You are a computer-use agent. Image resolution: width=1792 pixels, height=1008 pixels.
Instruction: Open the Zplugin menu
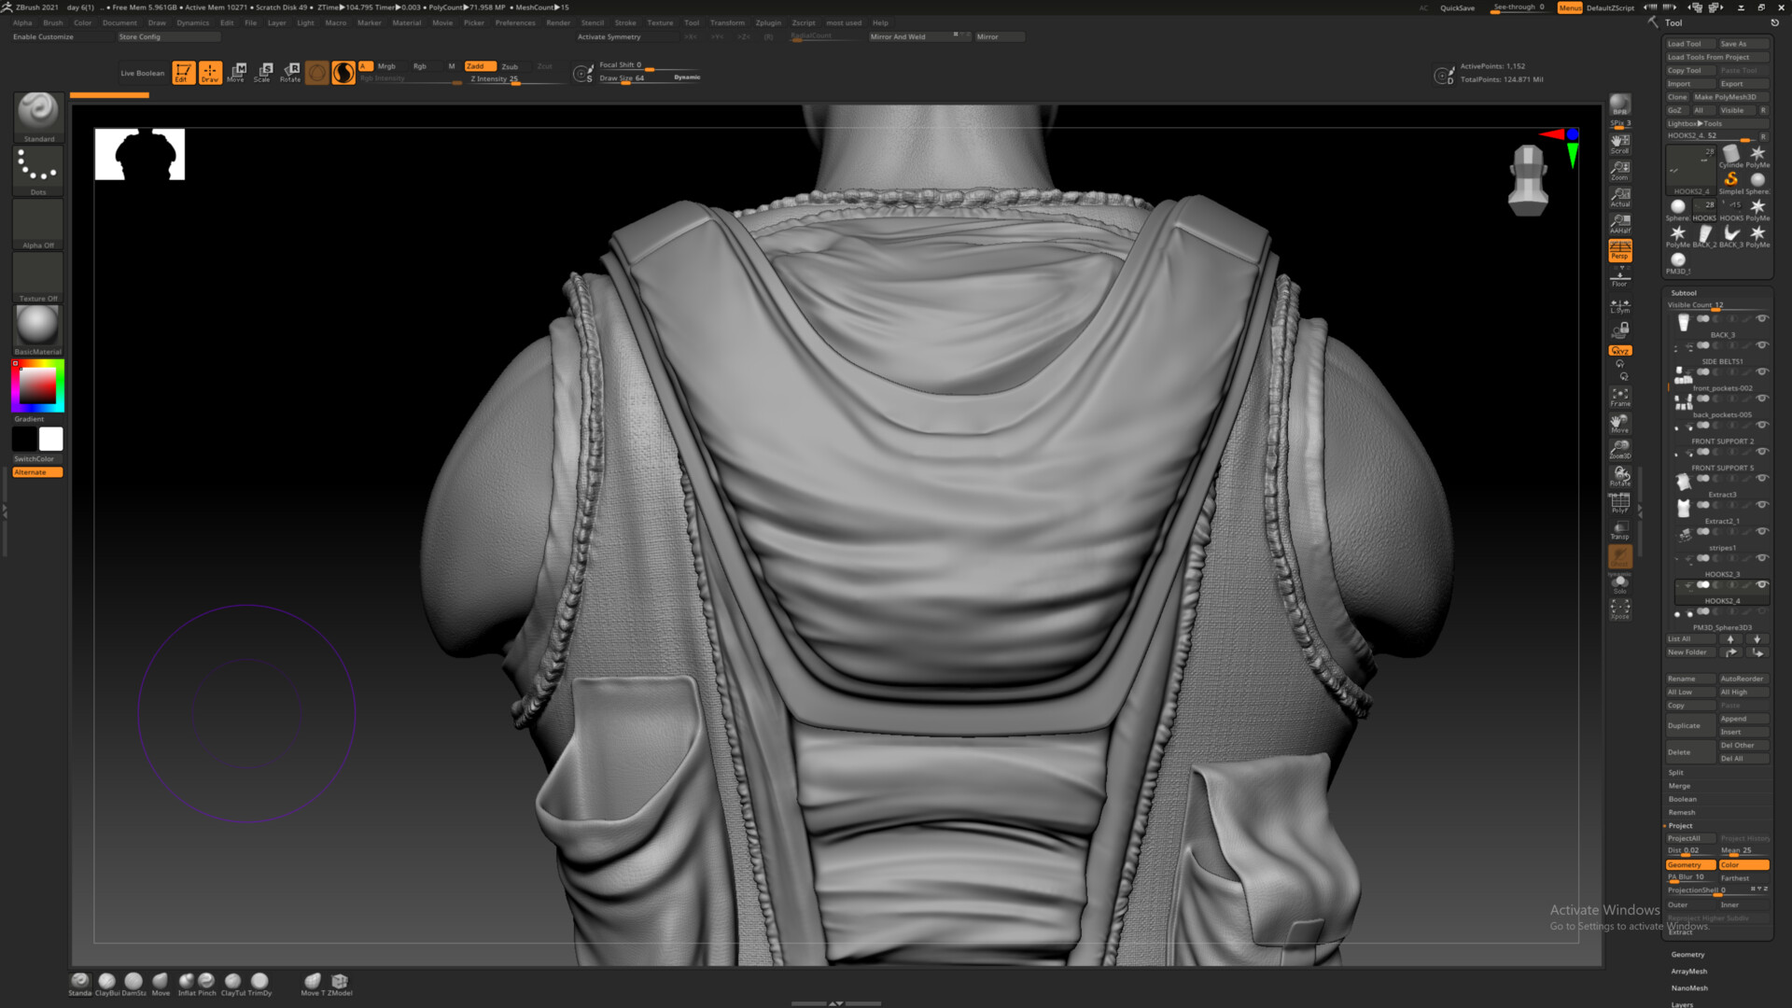768,22
